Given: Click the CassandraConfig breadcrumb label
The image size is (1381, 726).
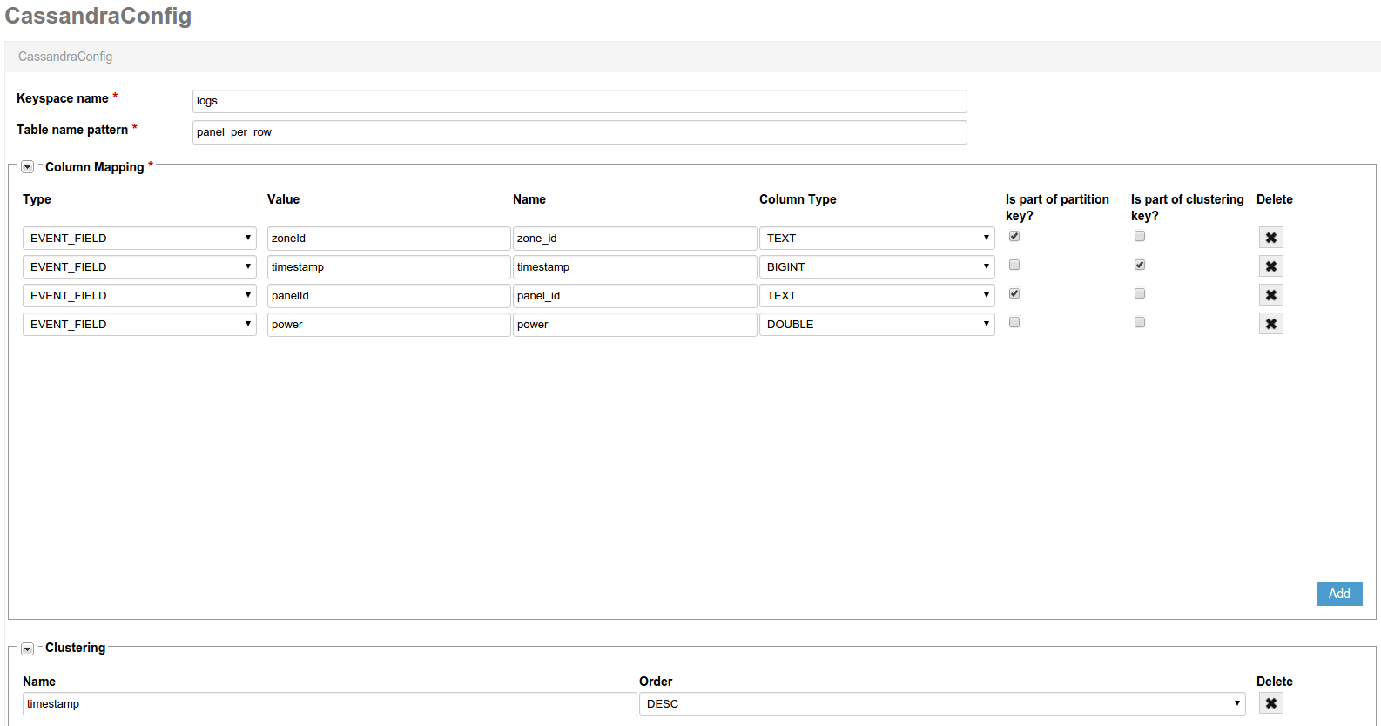Looking at the screenshot, I should (65, 57).
